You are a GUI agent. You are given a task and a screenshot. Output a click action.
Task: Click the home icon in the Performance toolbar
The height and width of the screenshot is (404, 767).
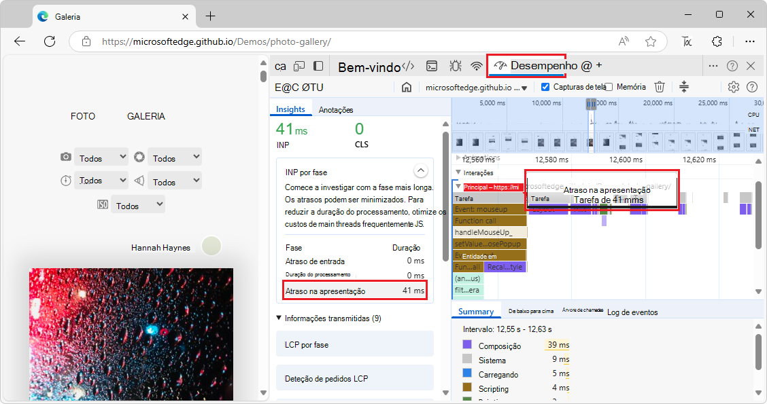(x=407, y=87)
